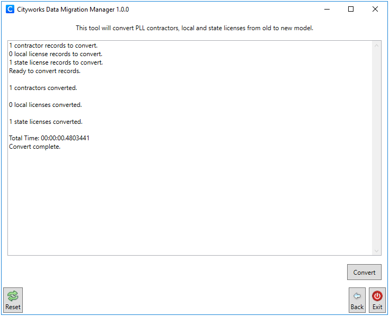Click the Cityworks app icon in title bar
The image size is (389, 316).
(10, 10)
